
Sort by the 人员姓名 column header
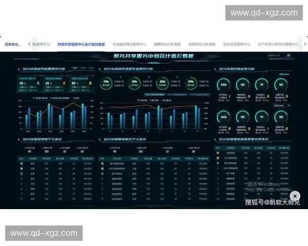[32, 158]
